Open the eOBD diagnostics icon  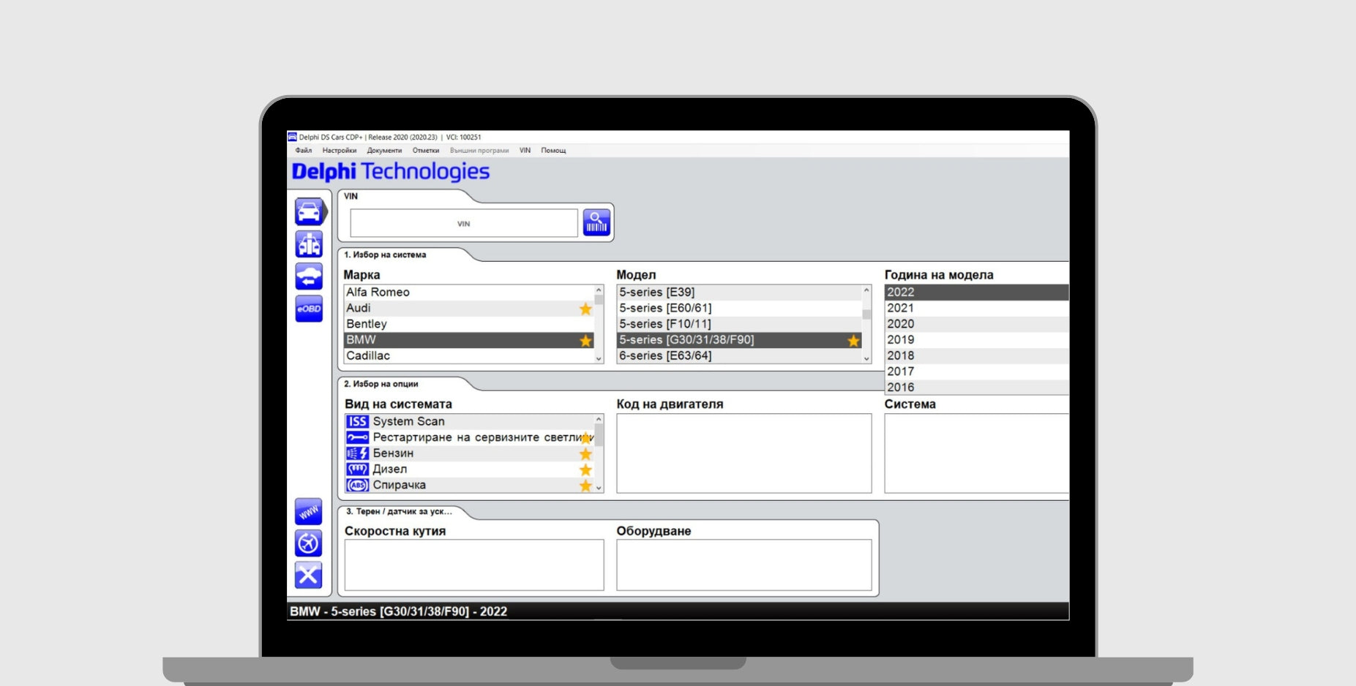tap(309, 309)
